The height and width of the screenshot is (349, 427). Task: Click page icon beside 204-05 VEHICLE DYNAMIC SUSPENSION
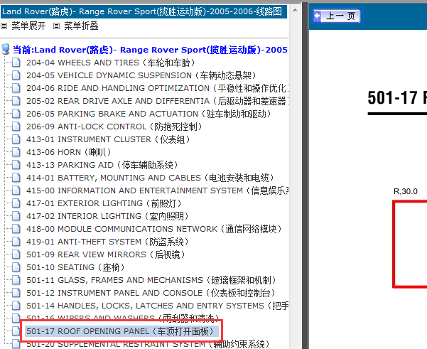tap(16, 75)
